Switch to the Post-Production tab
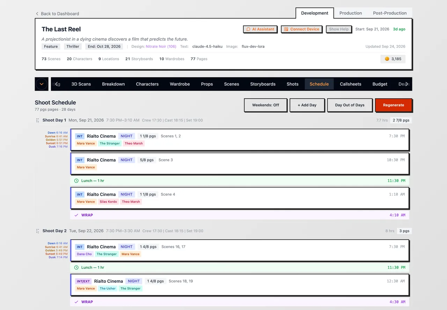The image size is (447, 310). point(390,13)
